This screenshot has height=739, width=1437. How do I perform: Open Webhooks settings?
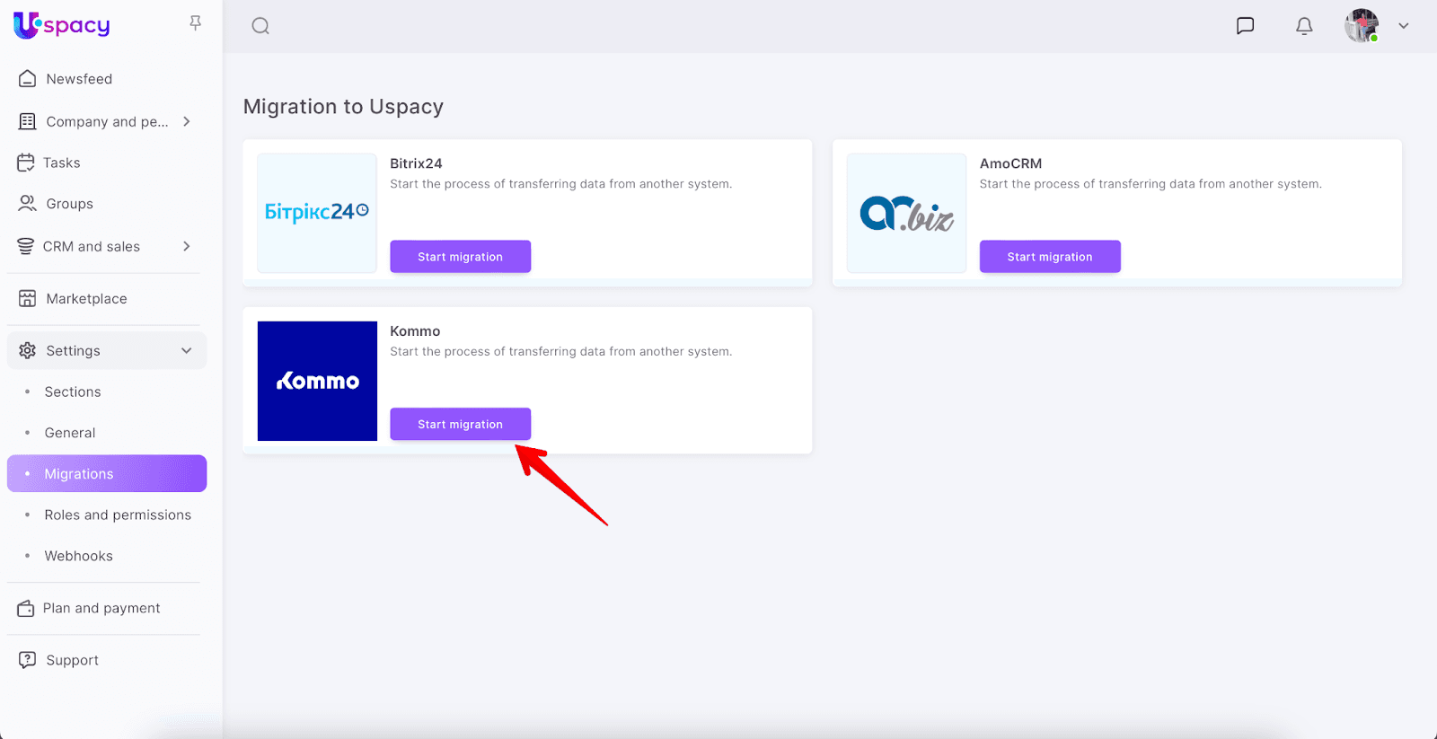pyautogui.click(x=79, y=556)
